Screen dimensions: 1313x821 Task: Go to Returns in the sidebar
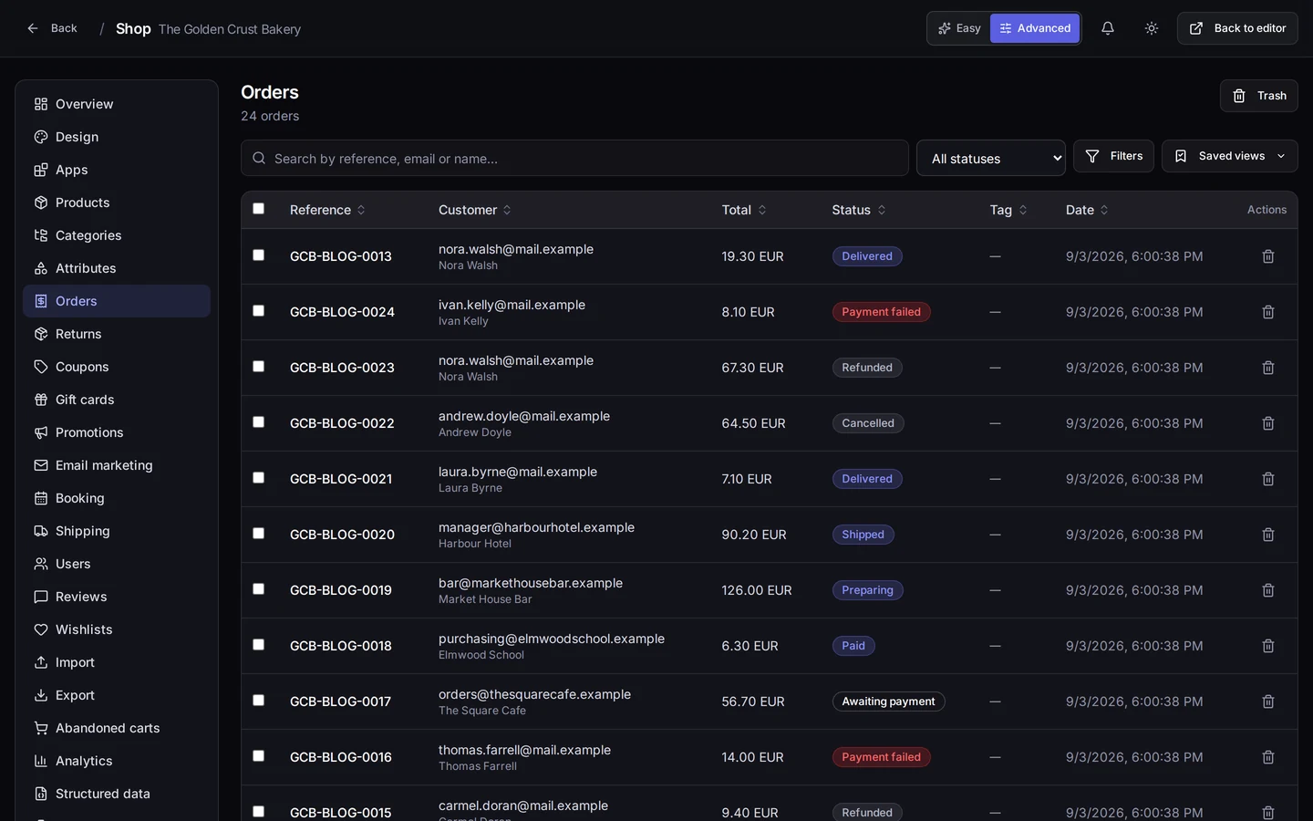[x=117, y=334]
